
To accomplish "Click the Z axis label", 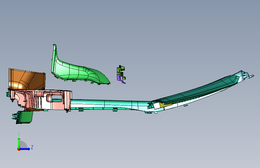I will 32,147.
